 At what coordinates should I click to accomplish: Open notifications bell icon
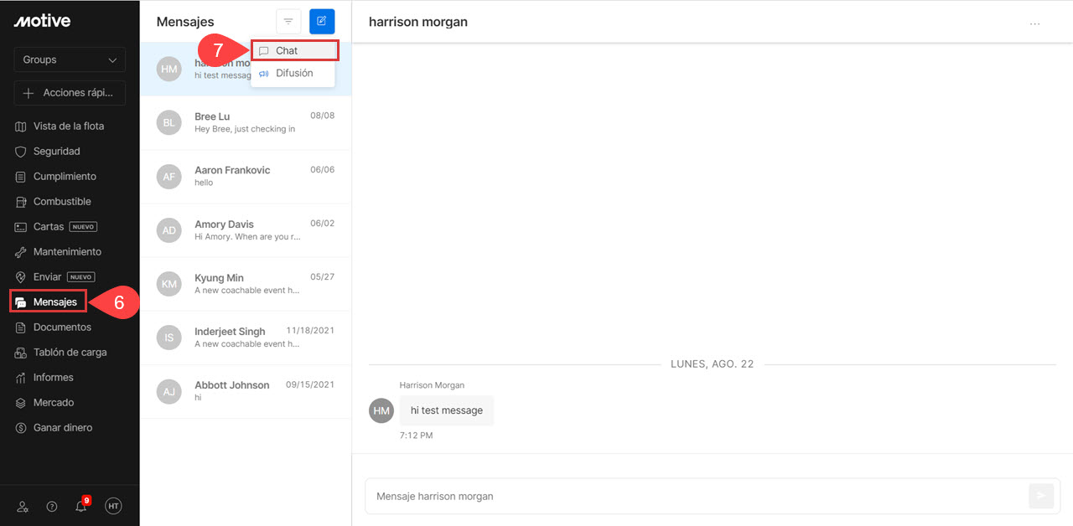[x=81, y=506]
